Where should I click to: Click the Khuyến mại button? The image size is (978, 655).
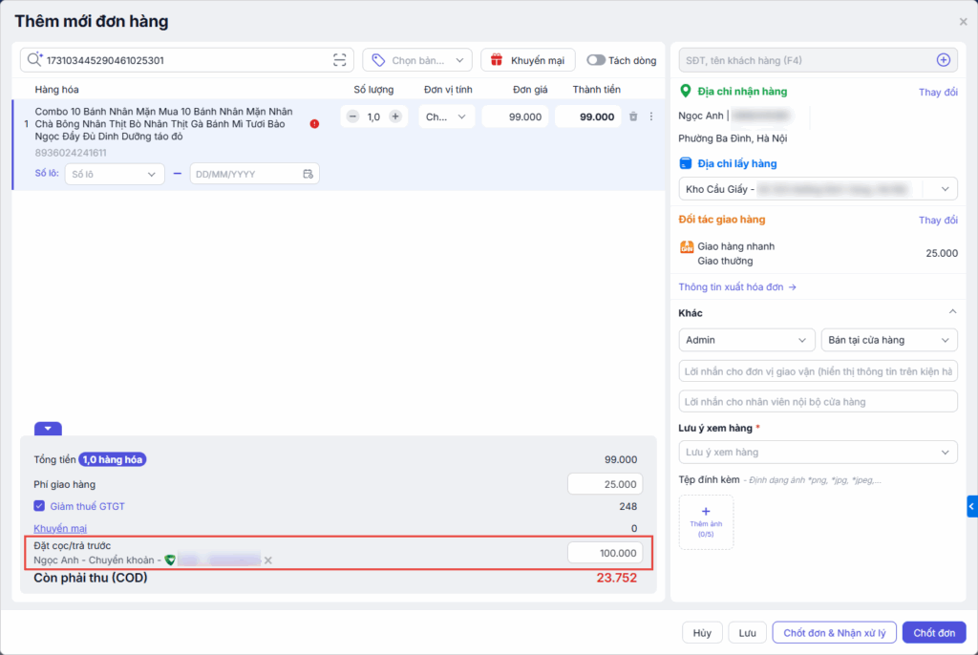click(528, 60)
